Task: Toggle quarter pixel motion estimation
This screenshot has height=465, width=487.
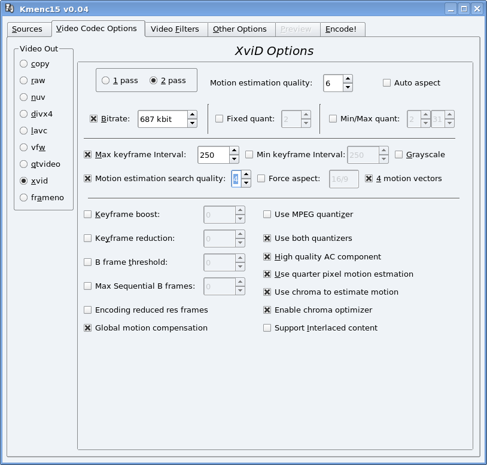Action: [267, 274]
